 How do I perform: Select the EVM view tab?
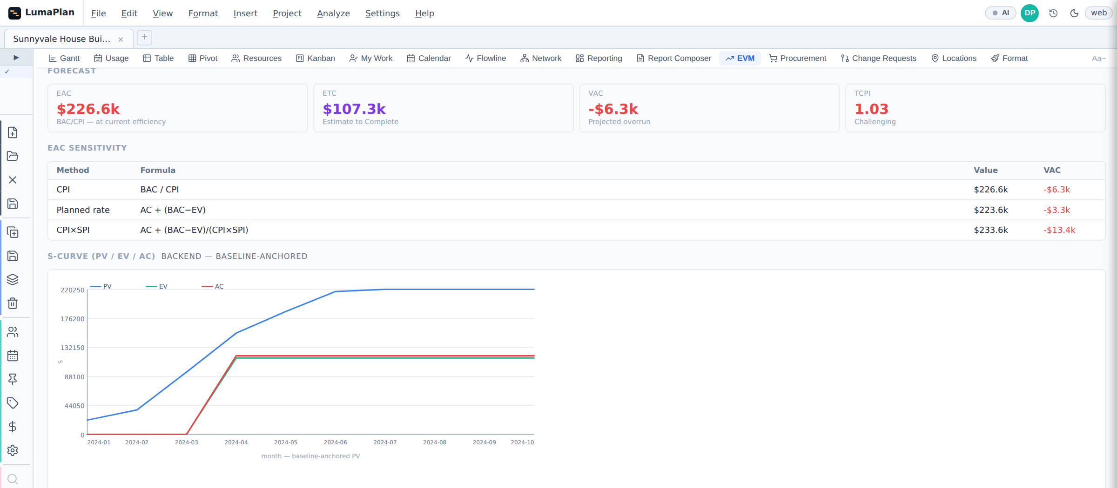click(x=740, y=58)
